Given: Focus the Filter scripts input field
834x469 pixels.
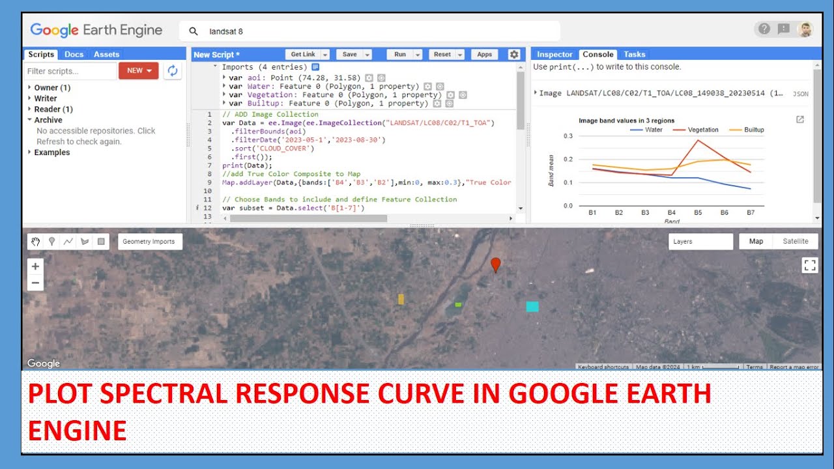Looking at the screenshot, I should coord(71,71).
